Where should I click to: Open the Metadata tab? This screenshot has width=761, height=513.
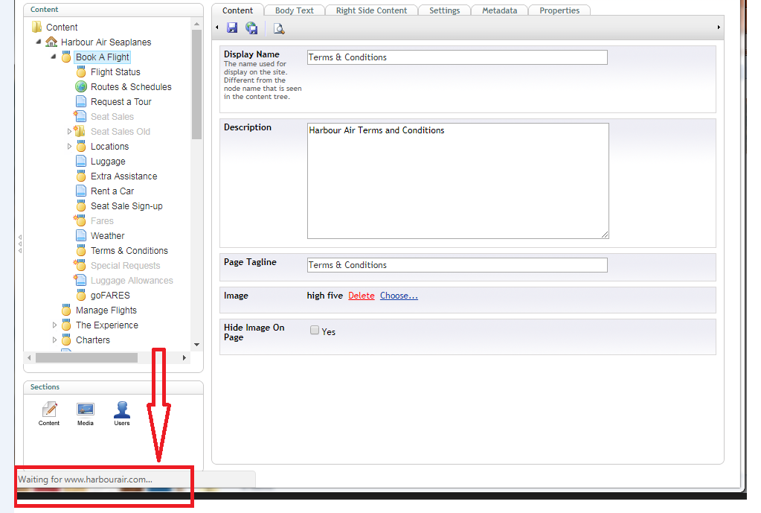click(499, 10)
